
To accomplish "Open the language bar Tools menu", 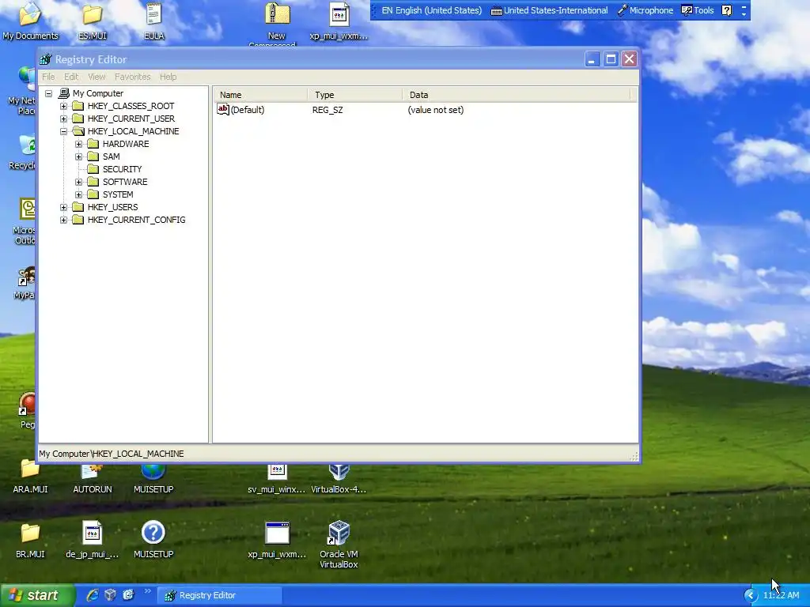I will (698, 10).
